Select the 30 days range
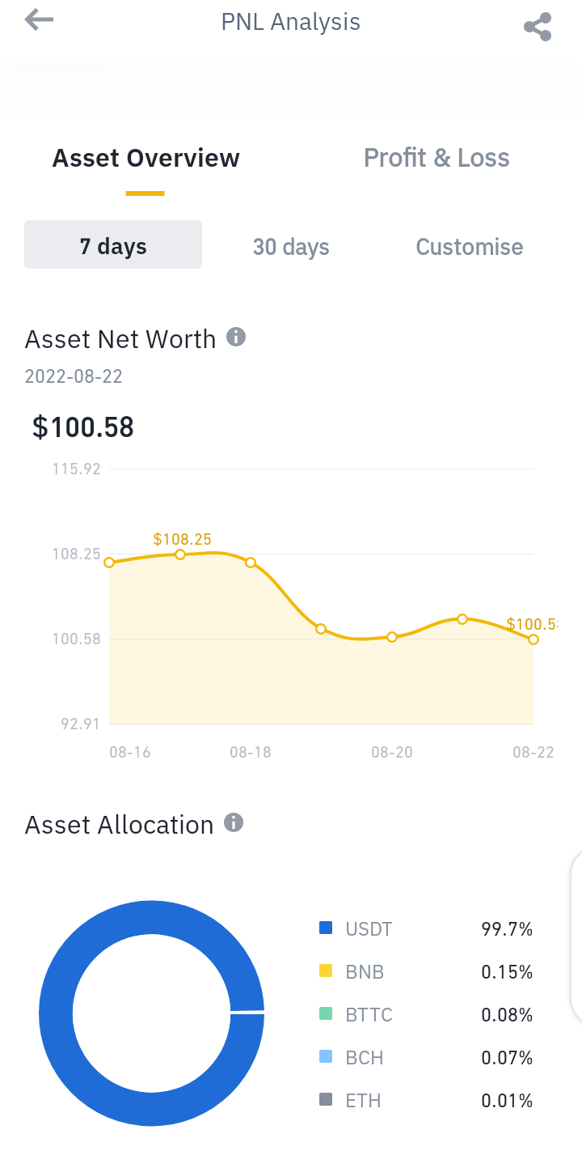Screen dimensions: 582x1151 (291, 247)
